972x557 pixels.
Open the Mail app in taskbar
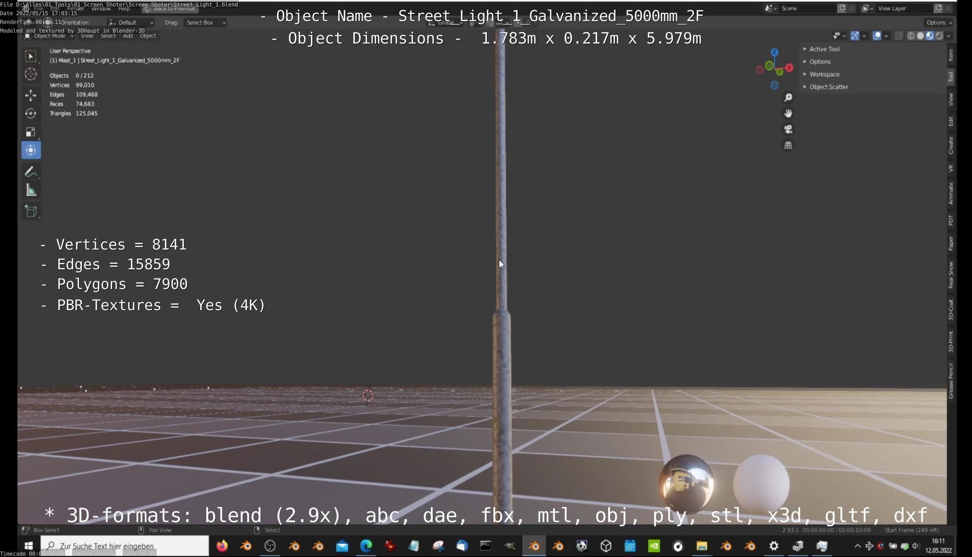pos(342,546)
